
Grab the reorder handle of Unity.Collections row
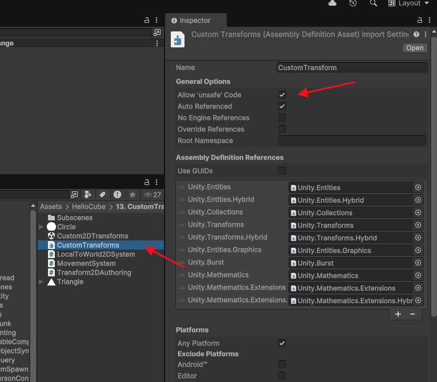182,212
